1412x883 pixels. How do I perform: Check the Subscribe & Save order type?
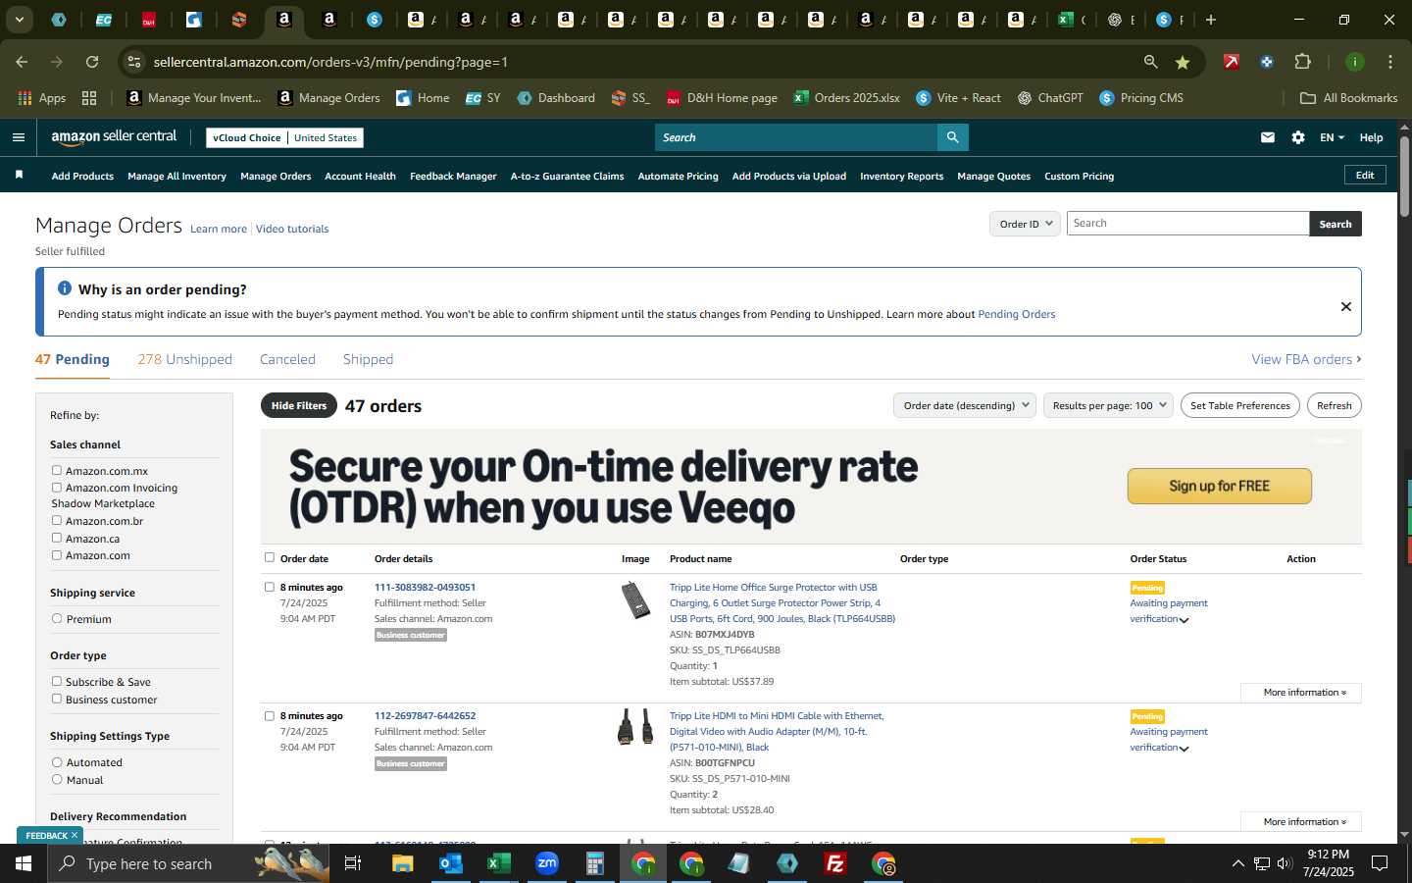click(x=57, y=682)
